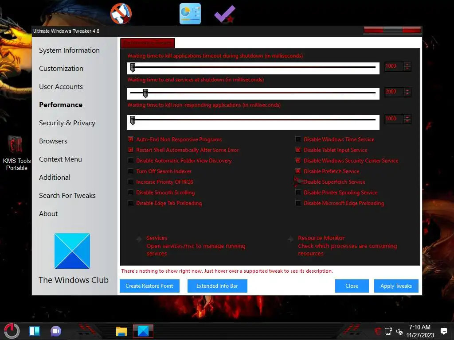This screenshot has width=454, height=340.
Task: Click Apply Tweaks button
Action: [396, 286]
